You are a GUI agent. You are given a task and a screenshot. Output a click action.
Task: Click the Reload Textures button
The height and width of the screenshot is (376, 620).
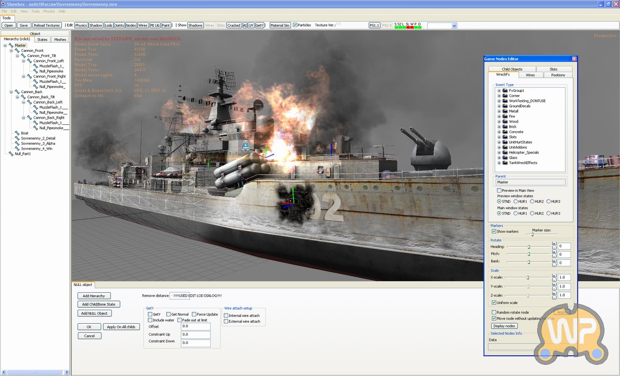coord(46,25)
